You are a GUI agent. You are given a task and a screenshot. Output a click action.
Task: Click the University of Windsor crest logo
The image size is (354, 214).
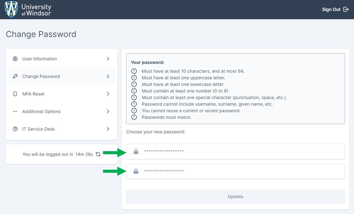click(11, 9)
